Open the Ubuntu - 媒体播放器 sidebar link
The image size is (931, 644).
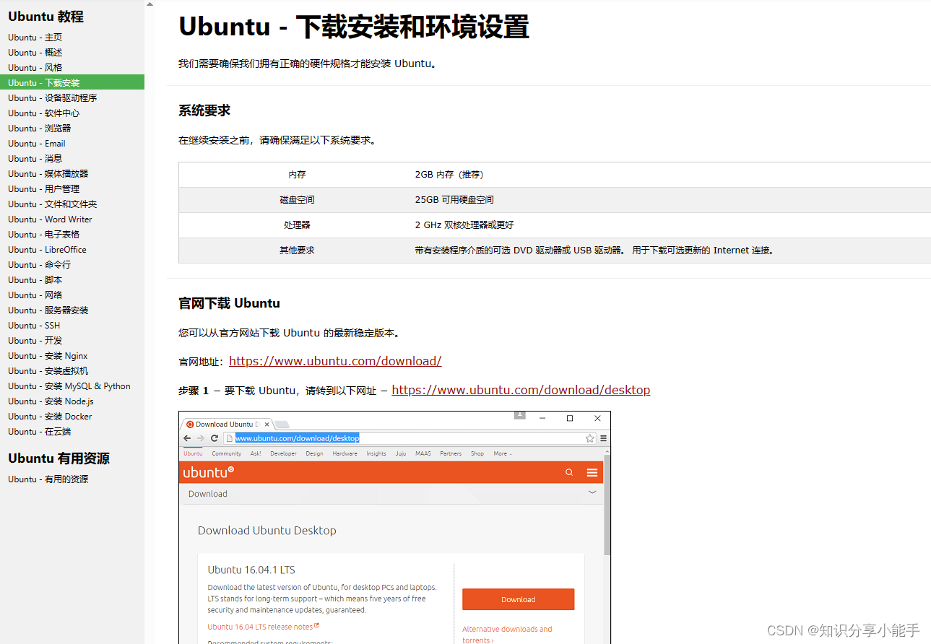pyautogui.click(x=48, y=173)
